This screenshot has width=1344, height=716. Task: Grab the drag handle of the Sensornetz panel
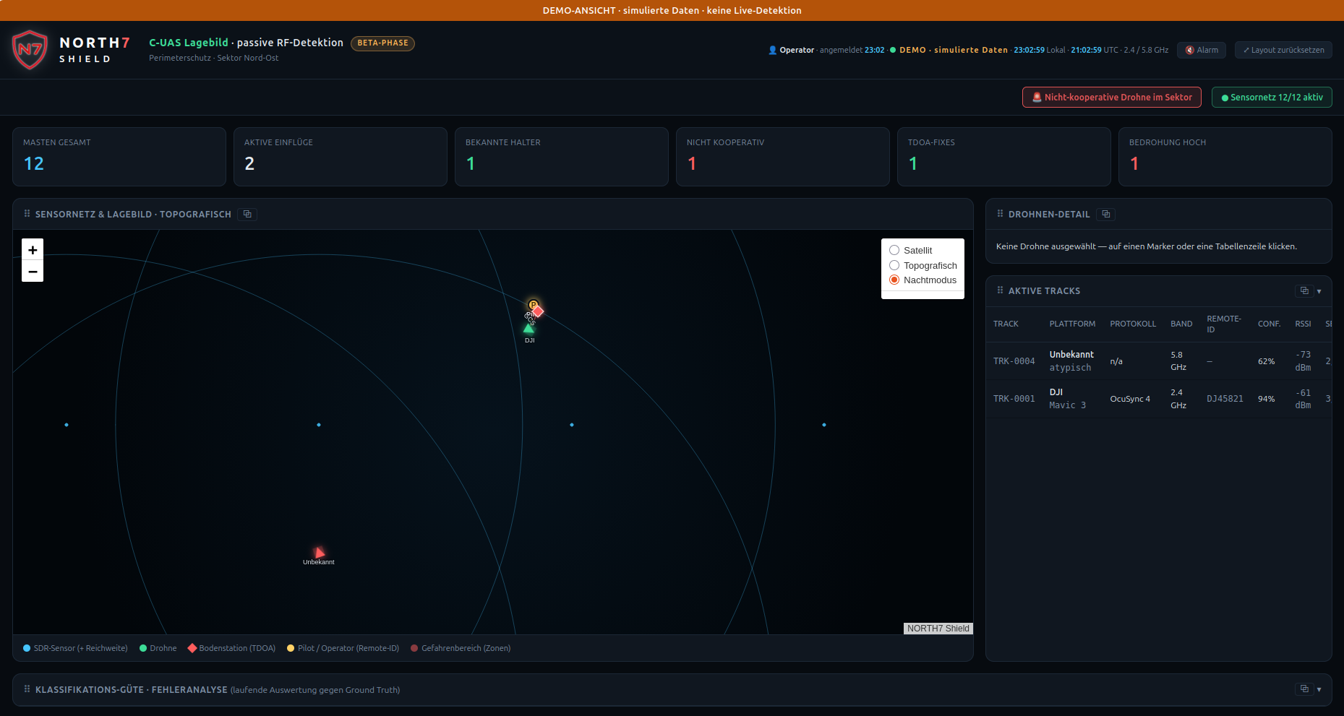(x=27, y=214)
